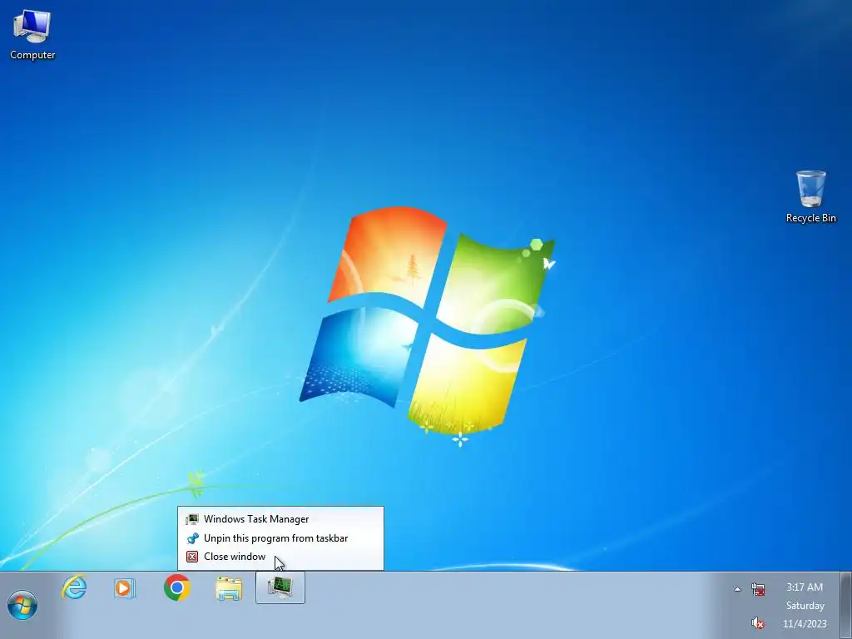The width and height of the screenshot is (852, 639).
Task: Click the pin icon beside Unpin entry
Action: point(192,538)
